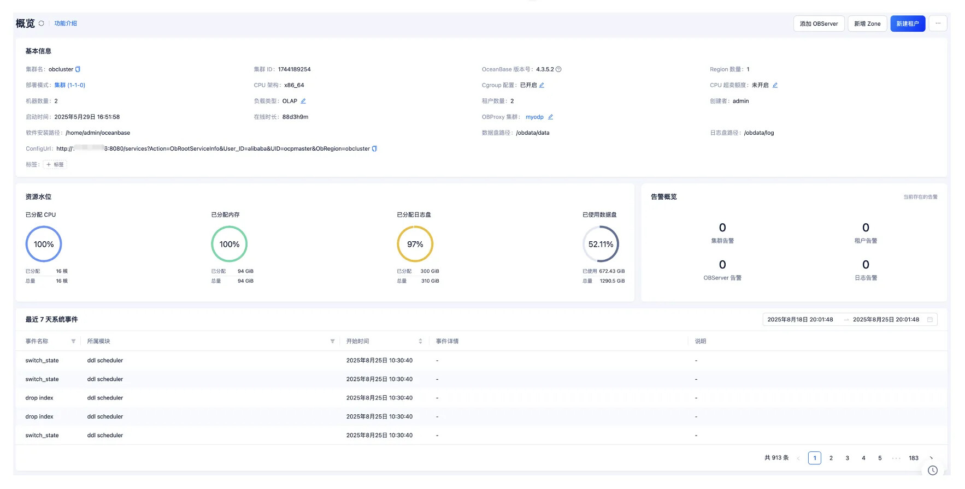The height and width of the screenshot is (489, 965).
Task: Open the 功能介绍 link
Action: (66, 23)
